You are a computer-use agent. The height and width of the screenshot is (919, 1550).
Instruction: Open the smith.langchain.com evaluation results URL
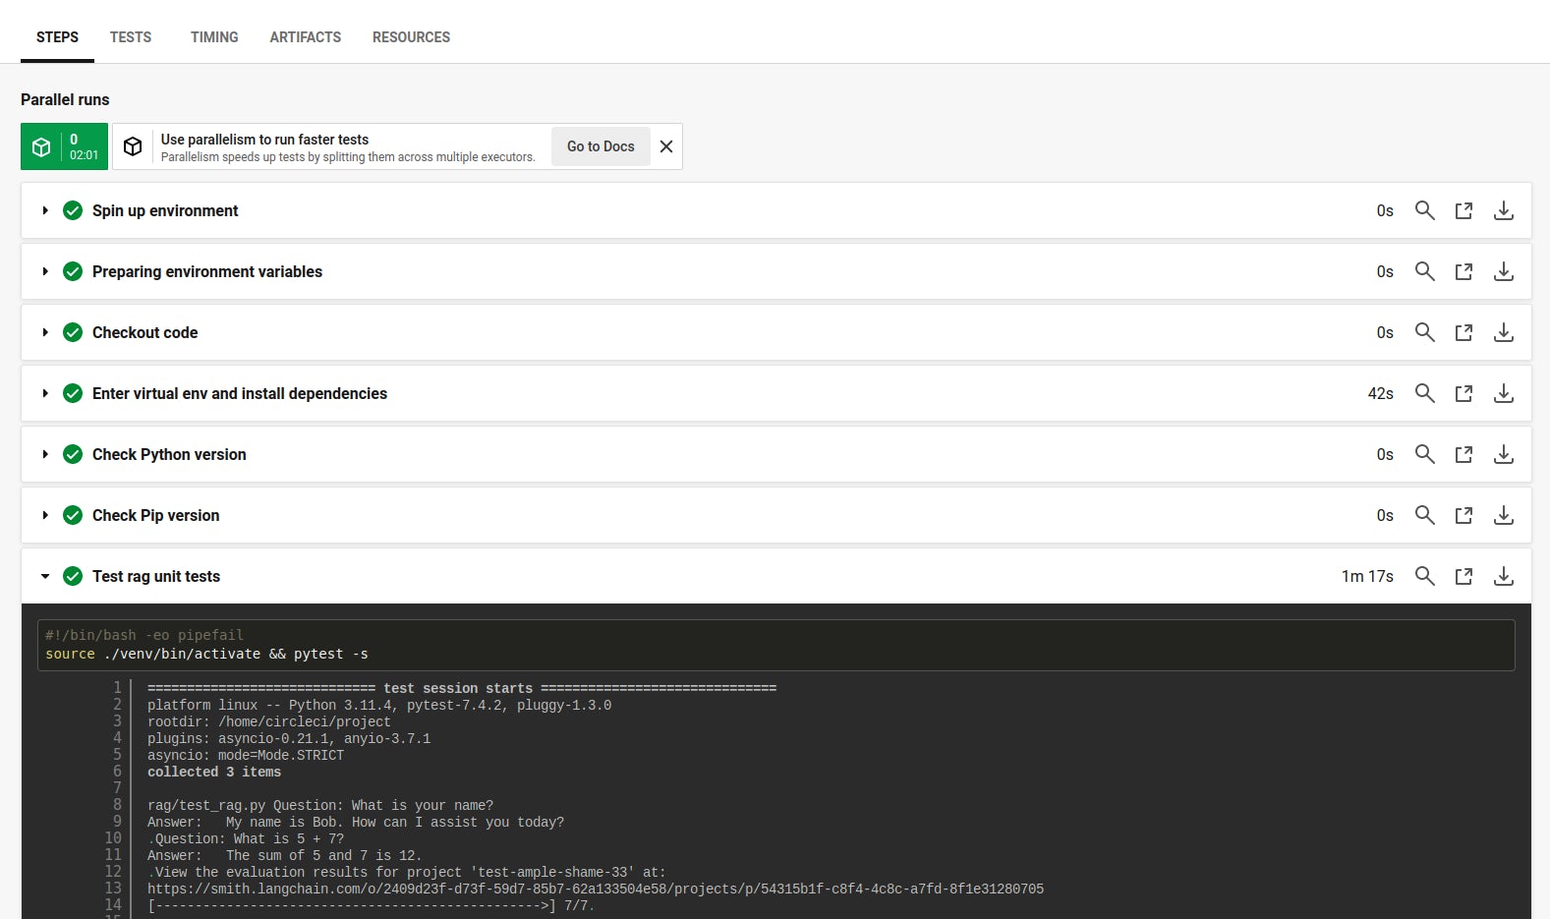tap(595, 889)
